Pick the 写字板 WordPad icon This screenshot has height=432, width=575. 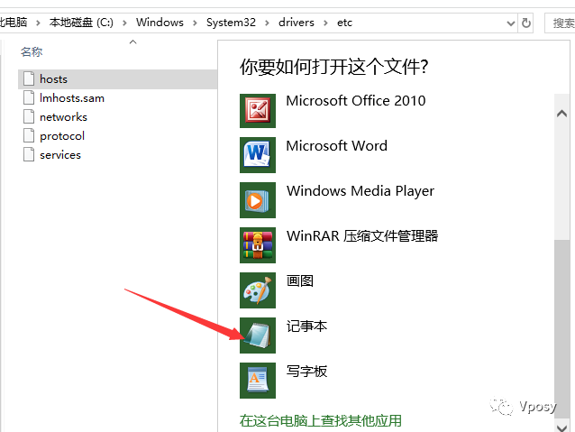click(x=258, y=381)
